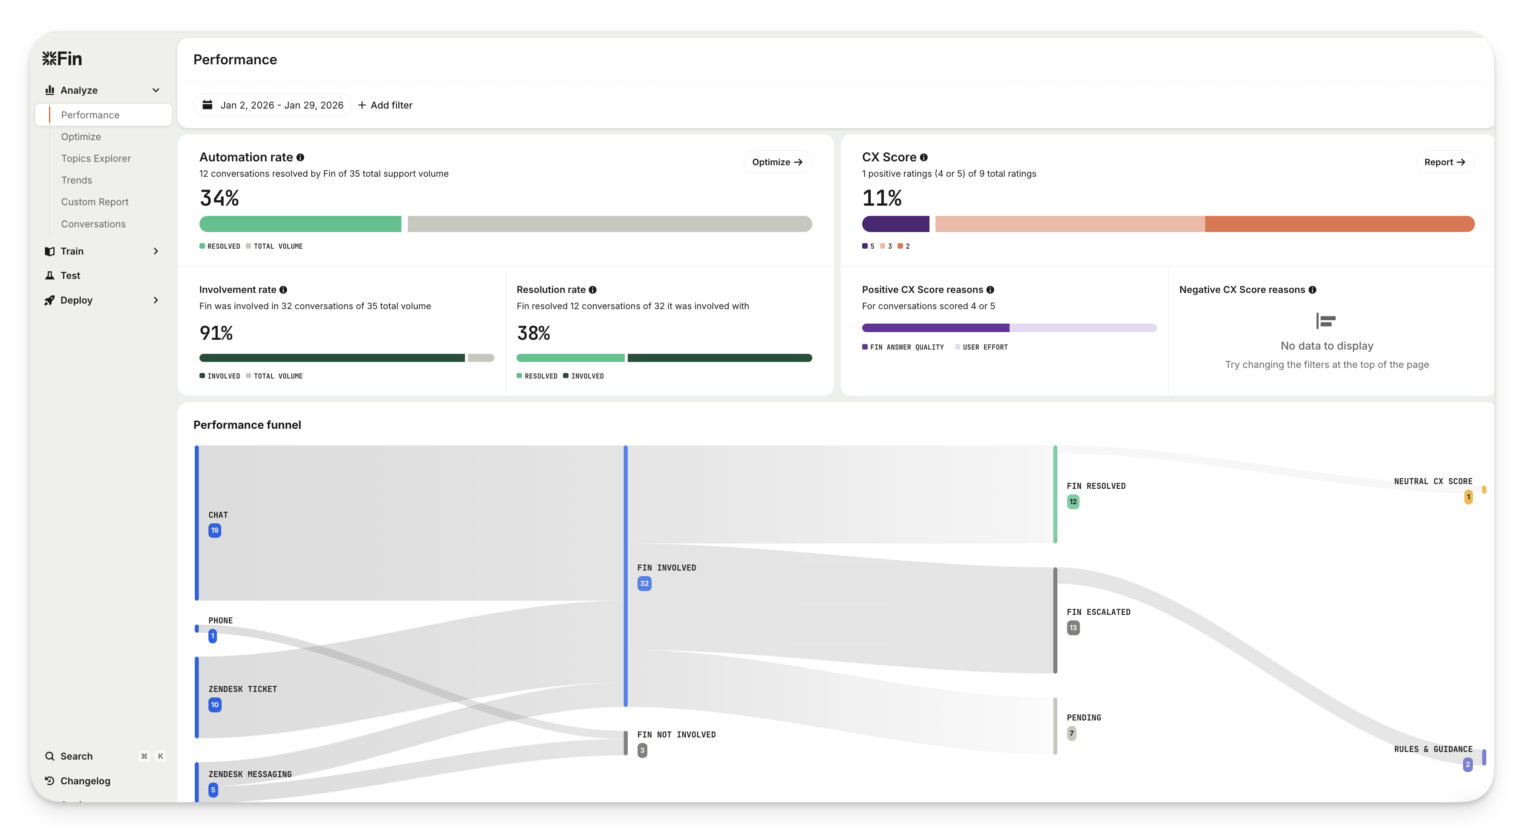The height and width of the screenshot is (832, 1524).
Task: Click the Test flask icon in sidebar
Action: click(x=50, y=275)
